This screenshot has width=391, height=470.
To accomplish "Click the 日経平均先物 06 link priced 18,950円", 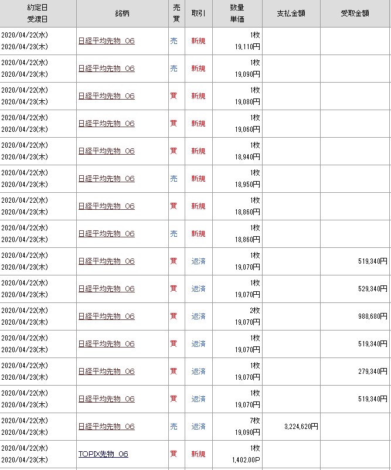I will [106, 179].
